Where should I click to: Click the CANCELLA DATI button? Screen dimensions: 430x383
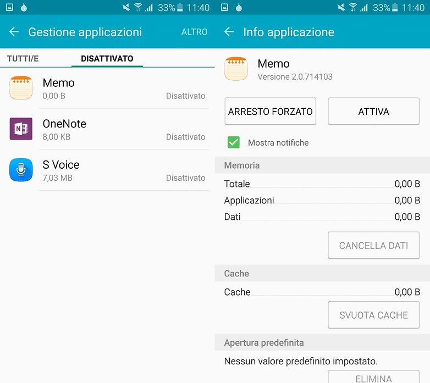pos(373,245)
